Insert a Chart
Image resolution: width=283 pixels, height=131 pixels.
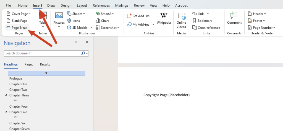(102, 21)
